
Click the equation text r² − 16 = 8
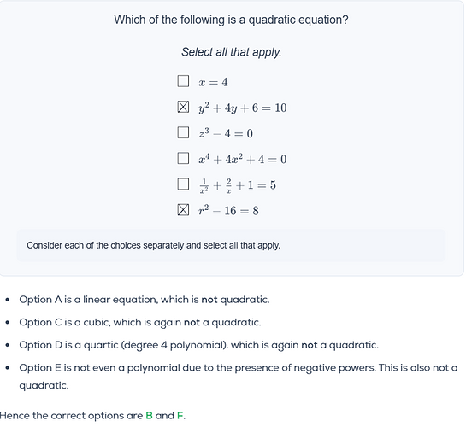pyautogui.click(x=228, y=211)
